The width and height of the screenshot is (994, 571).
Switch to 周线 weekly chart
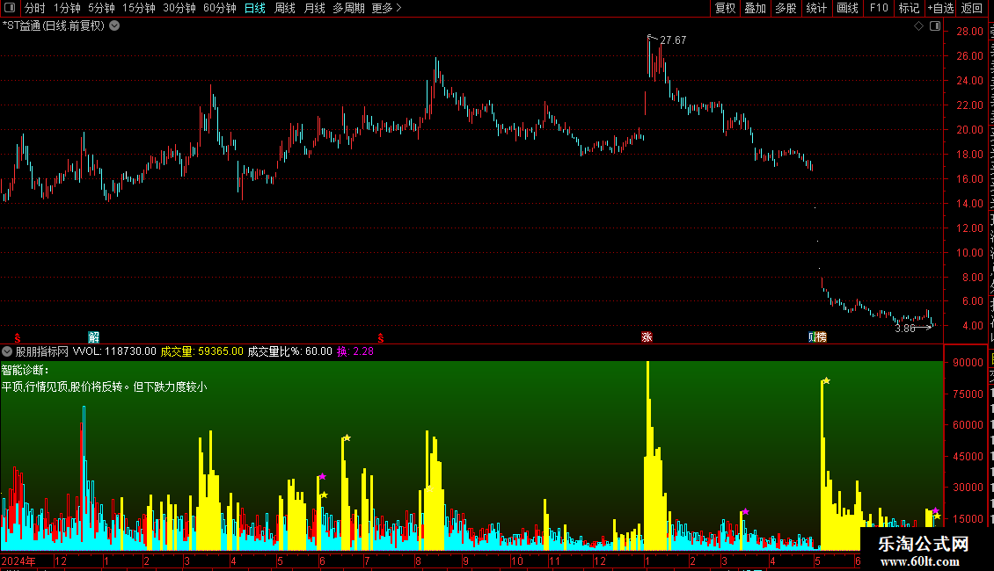[x=285, y=8]
